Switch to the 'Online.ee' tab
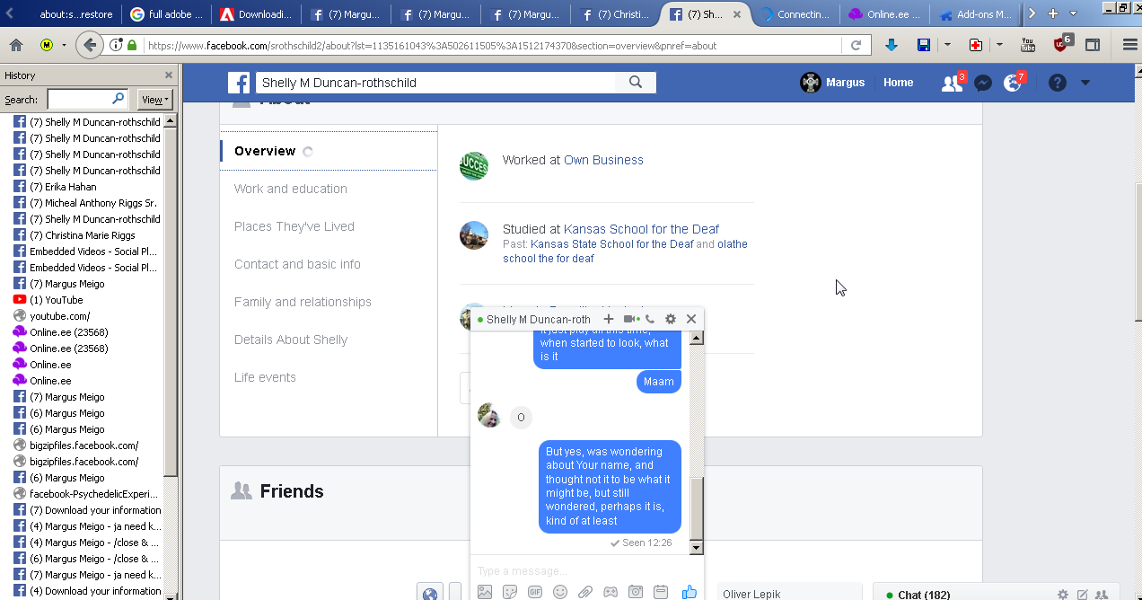 pos(884,14)
